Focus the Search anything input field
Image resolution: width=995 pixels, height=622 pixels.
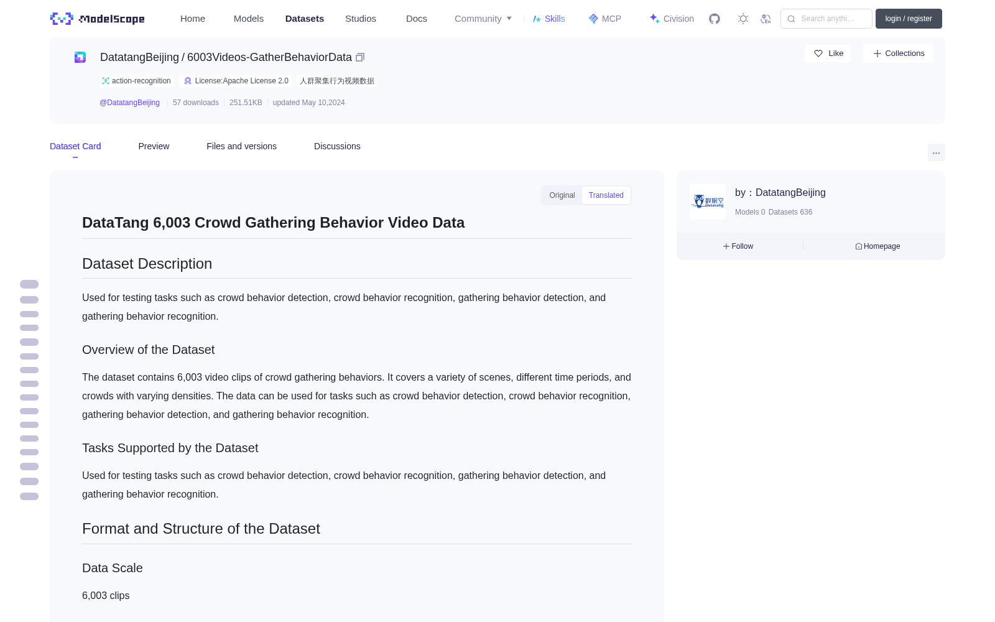[x=826, y=19]
